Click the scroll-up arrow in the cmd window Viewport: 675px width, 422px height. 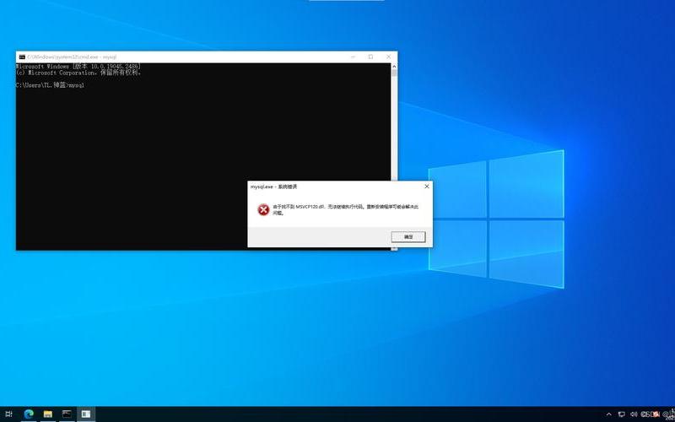pyautogui.click(x=394, y=67)
